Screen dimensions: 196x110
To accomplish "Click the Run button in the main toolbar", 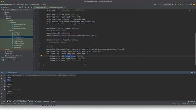I will tap(175, 5).
